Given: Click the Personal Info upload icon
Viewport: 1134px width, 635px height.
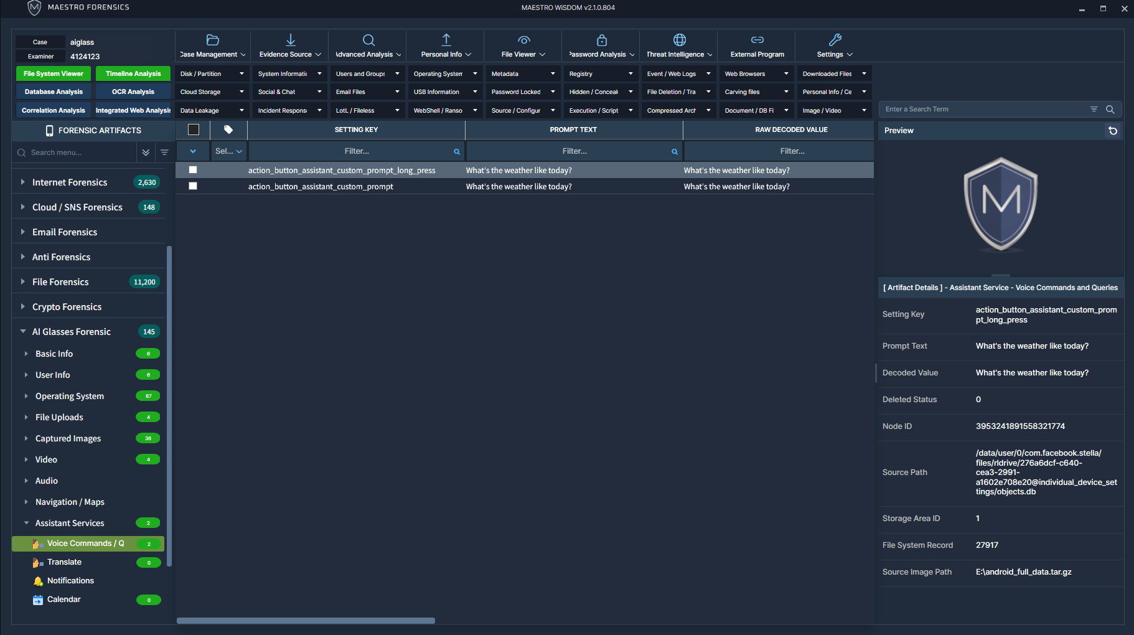Looking at the screenshot, I should (446, 40).
